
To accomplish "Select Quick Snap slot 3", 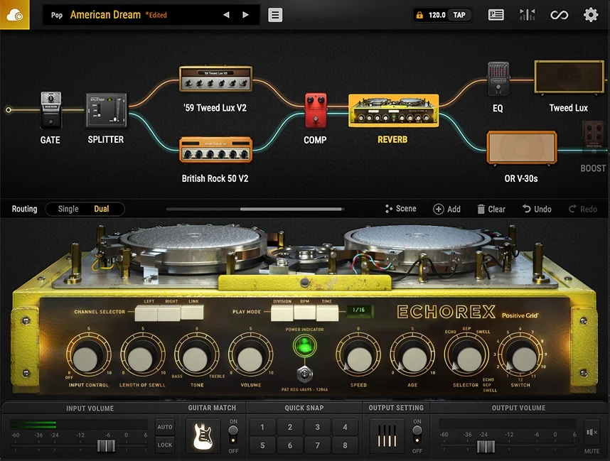I will (x=318, y=427).
